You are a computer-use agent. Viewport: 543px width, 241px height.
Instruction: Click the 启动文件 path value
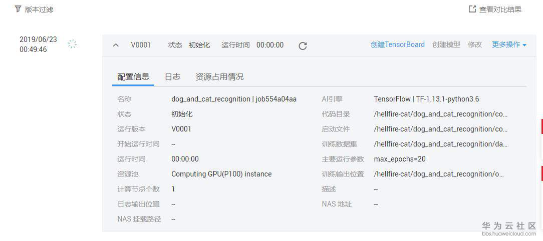(440, 129)
